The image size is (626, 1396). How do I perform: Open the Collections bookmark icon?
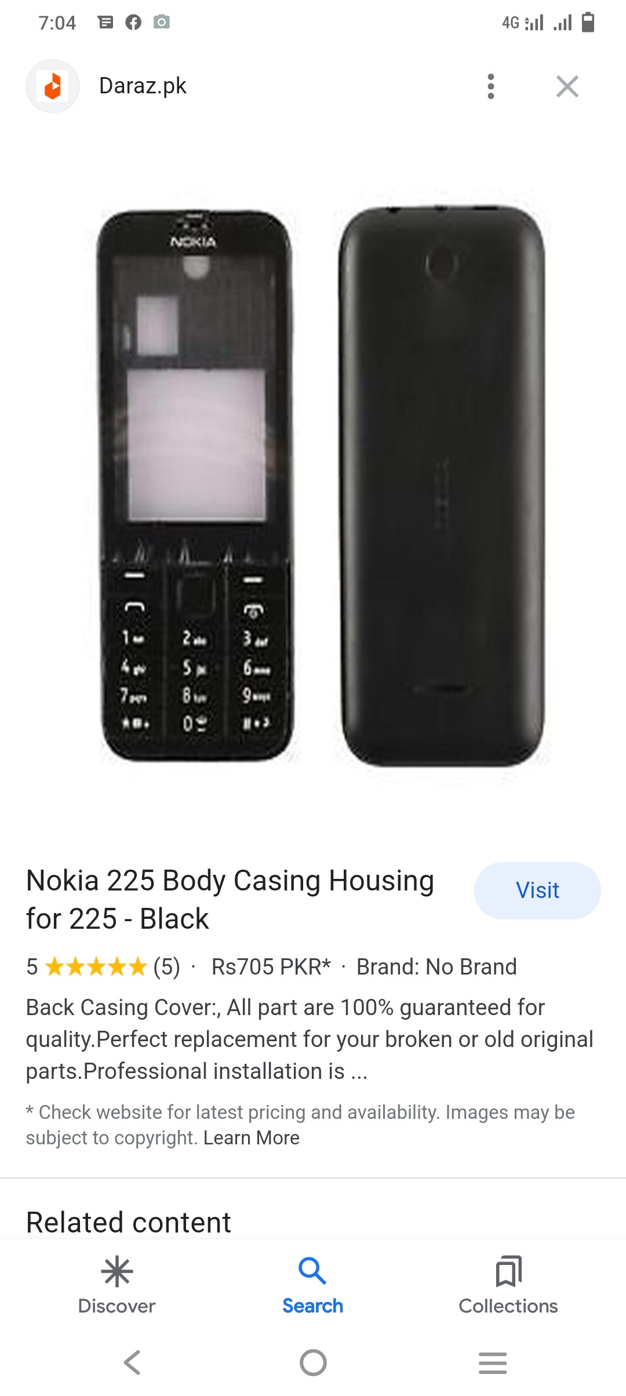(x=508, y=1271)
